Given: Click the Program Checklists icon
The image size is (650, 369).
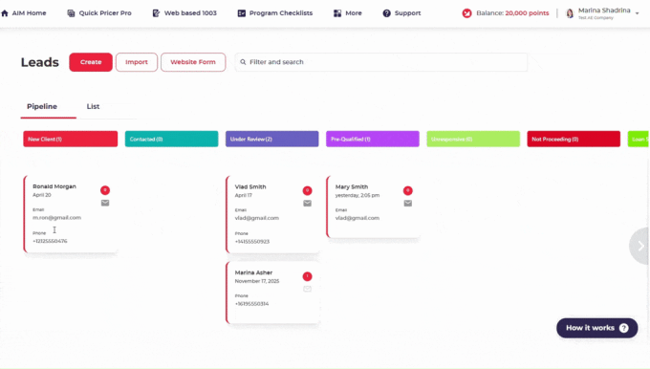Looking at the screenshot, I should pos(241,13).
